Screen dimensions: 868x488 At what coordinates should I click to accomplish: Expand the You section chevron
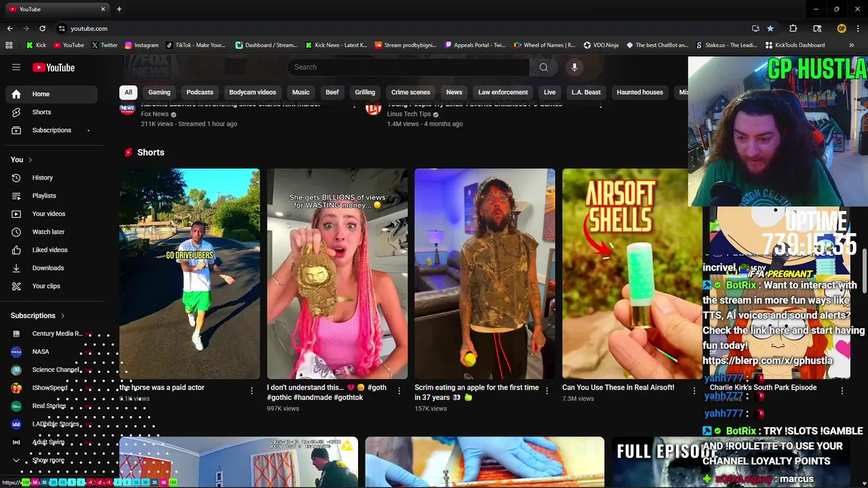tap(31, 160)
